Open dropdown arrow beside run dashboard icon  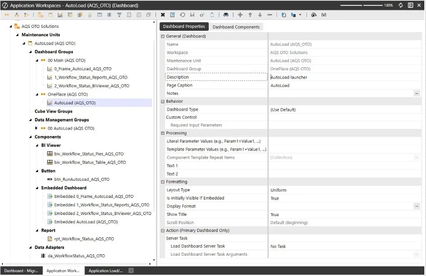tap(300, 15)
